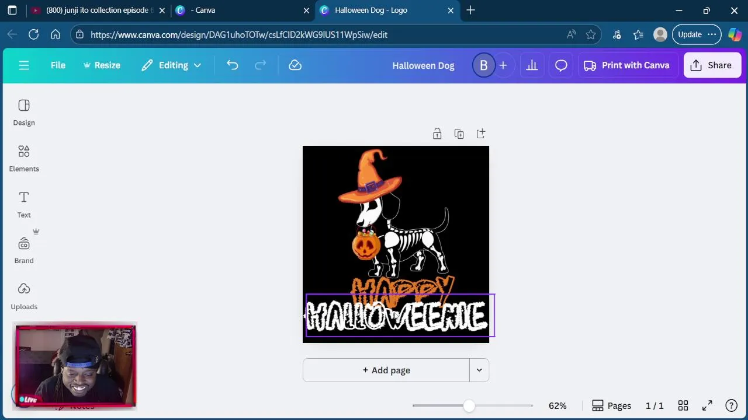Viewport: 748px width, 420px height.
Task: Duplicate the page icon above canvas
Action: click(x=459, y=134)
